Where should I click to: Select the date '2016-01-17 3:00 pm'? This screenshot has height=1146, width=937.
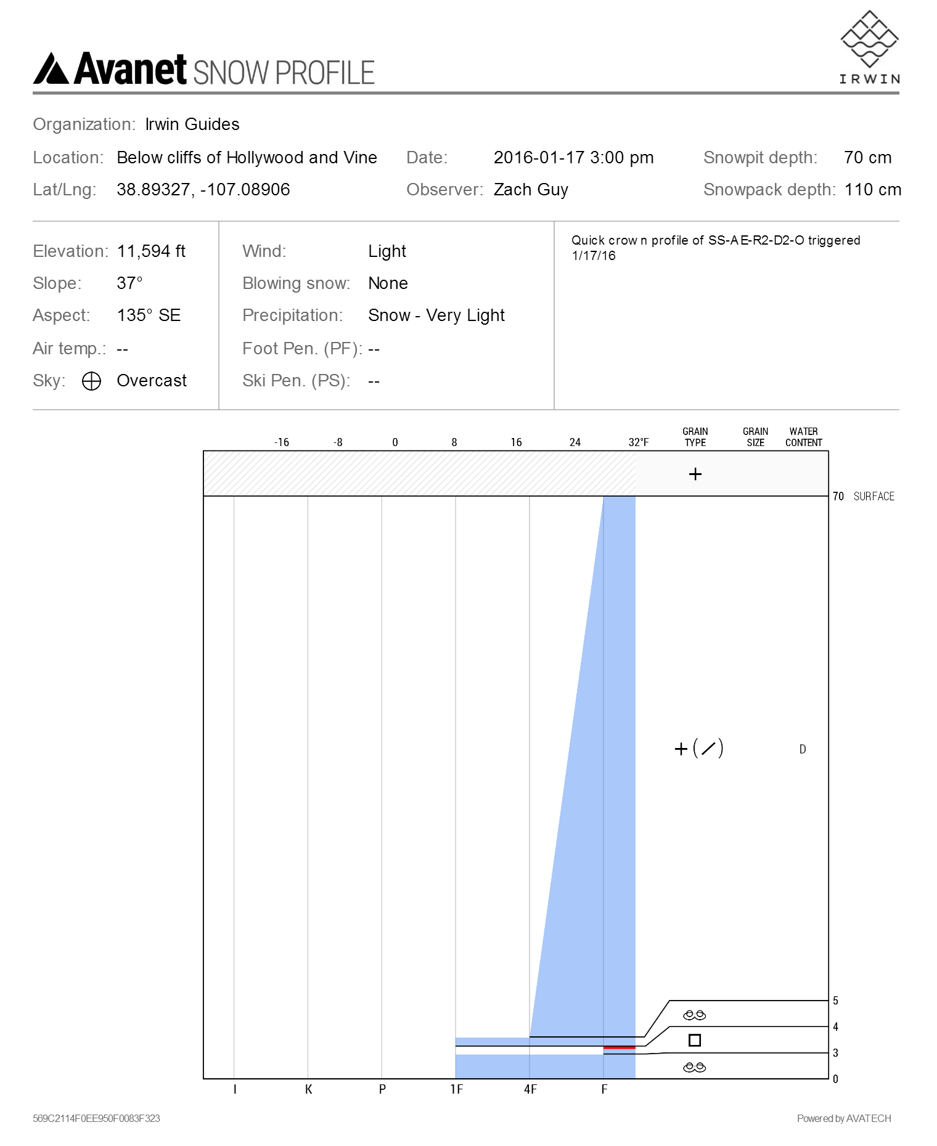[x=573, y=158]
